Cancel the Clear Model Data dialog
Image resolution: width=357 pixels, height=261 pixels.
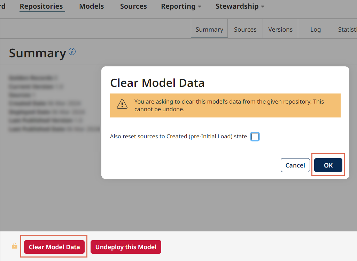coord(295,165)
